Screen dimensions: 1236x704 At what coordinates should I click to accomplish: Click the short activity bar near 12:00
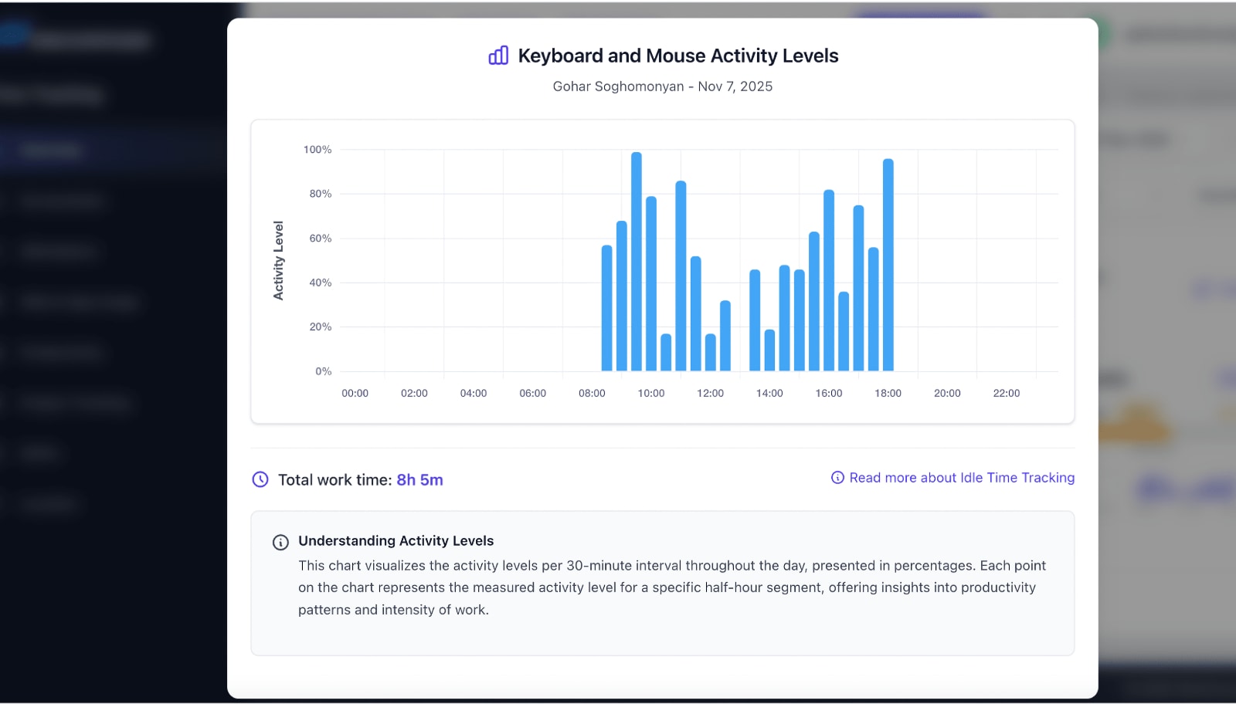(x=711, y=351)
